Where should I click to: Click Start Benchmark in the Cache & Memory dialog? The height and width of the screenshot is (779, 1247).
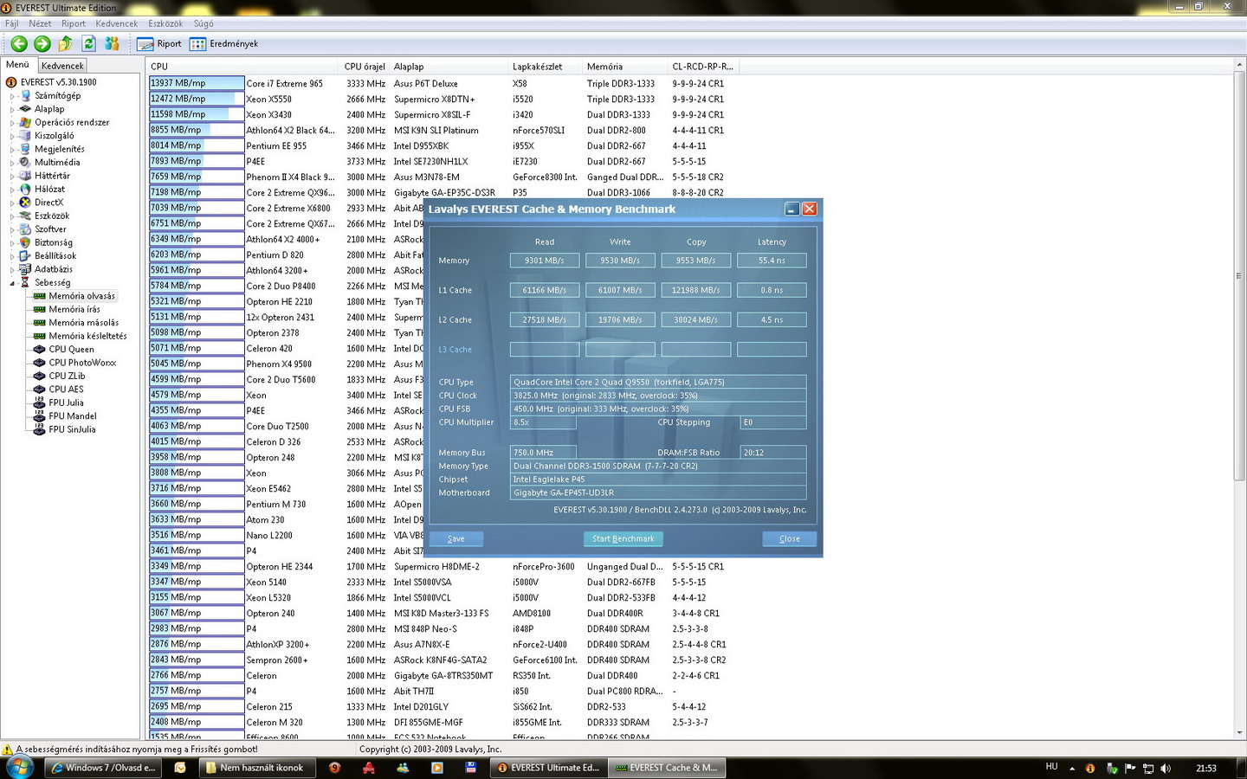tap(623, 538)
